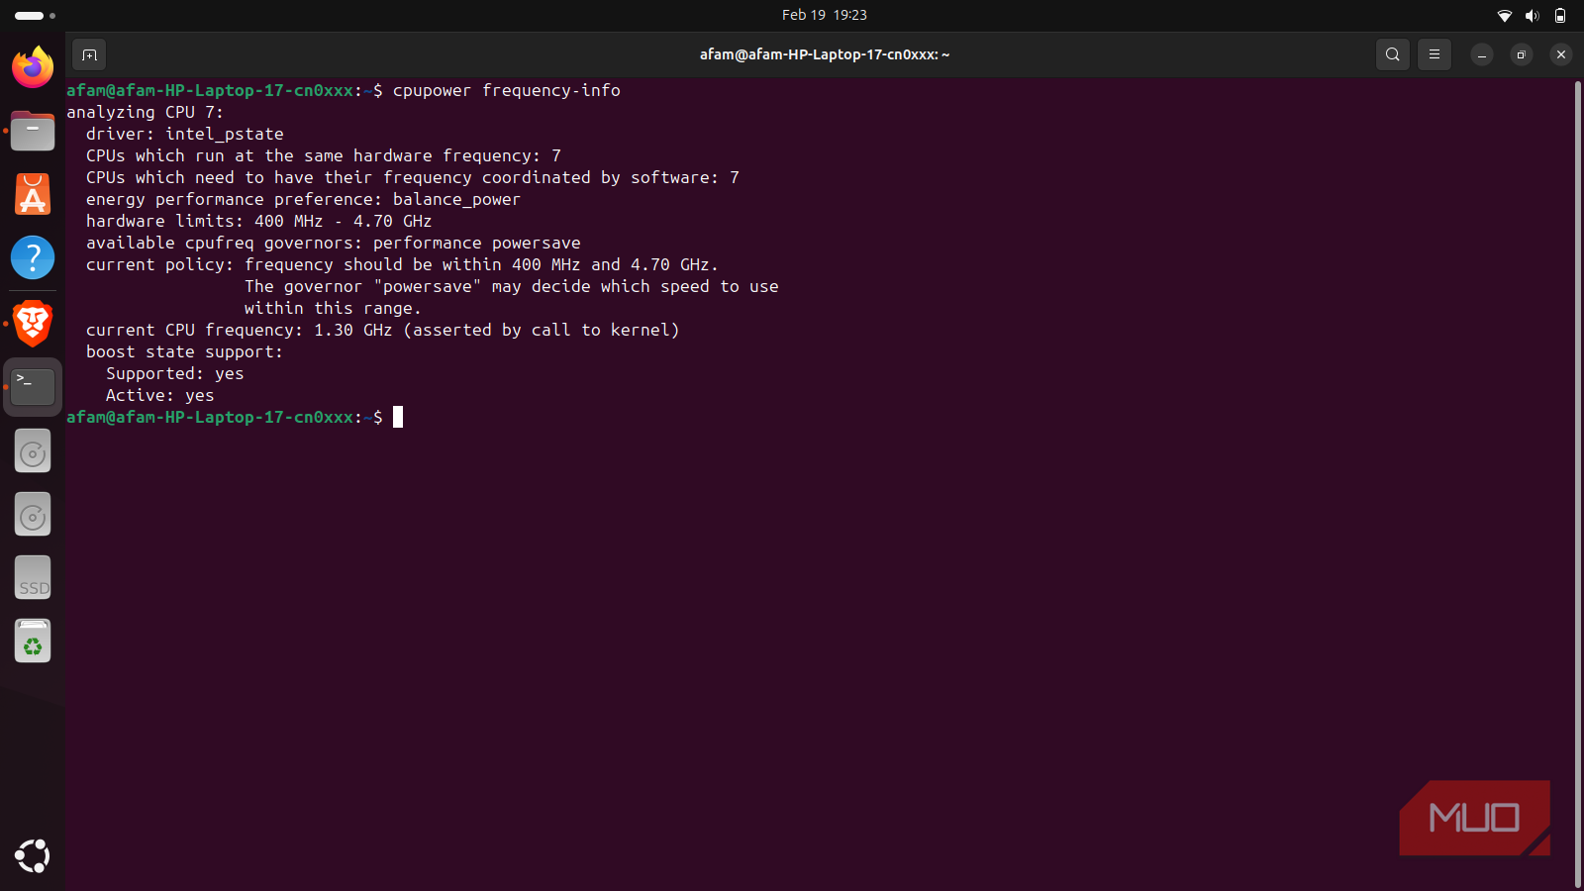1584x891 pixels.
Task: Click the "analyzing CPU 7:" line
Action: coord(146,112)
